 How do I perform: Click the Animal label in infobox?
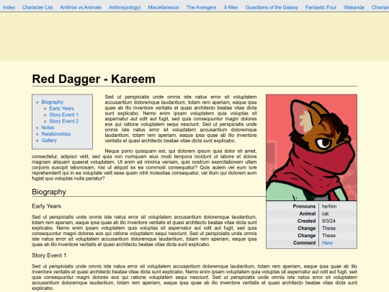[x=308, y=214]
